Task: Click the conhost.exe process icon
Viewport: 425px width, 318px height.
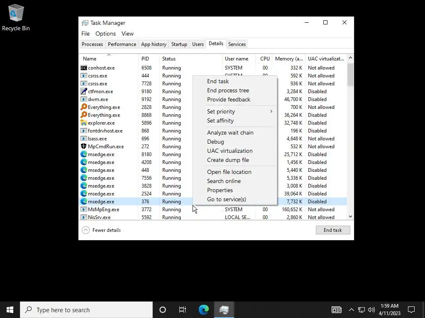Action: [84, 68]
